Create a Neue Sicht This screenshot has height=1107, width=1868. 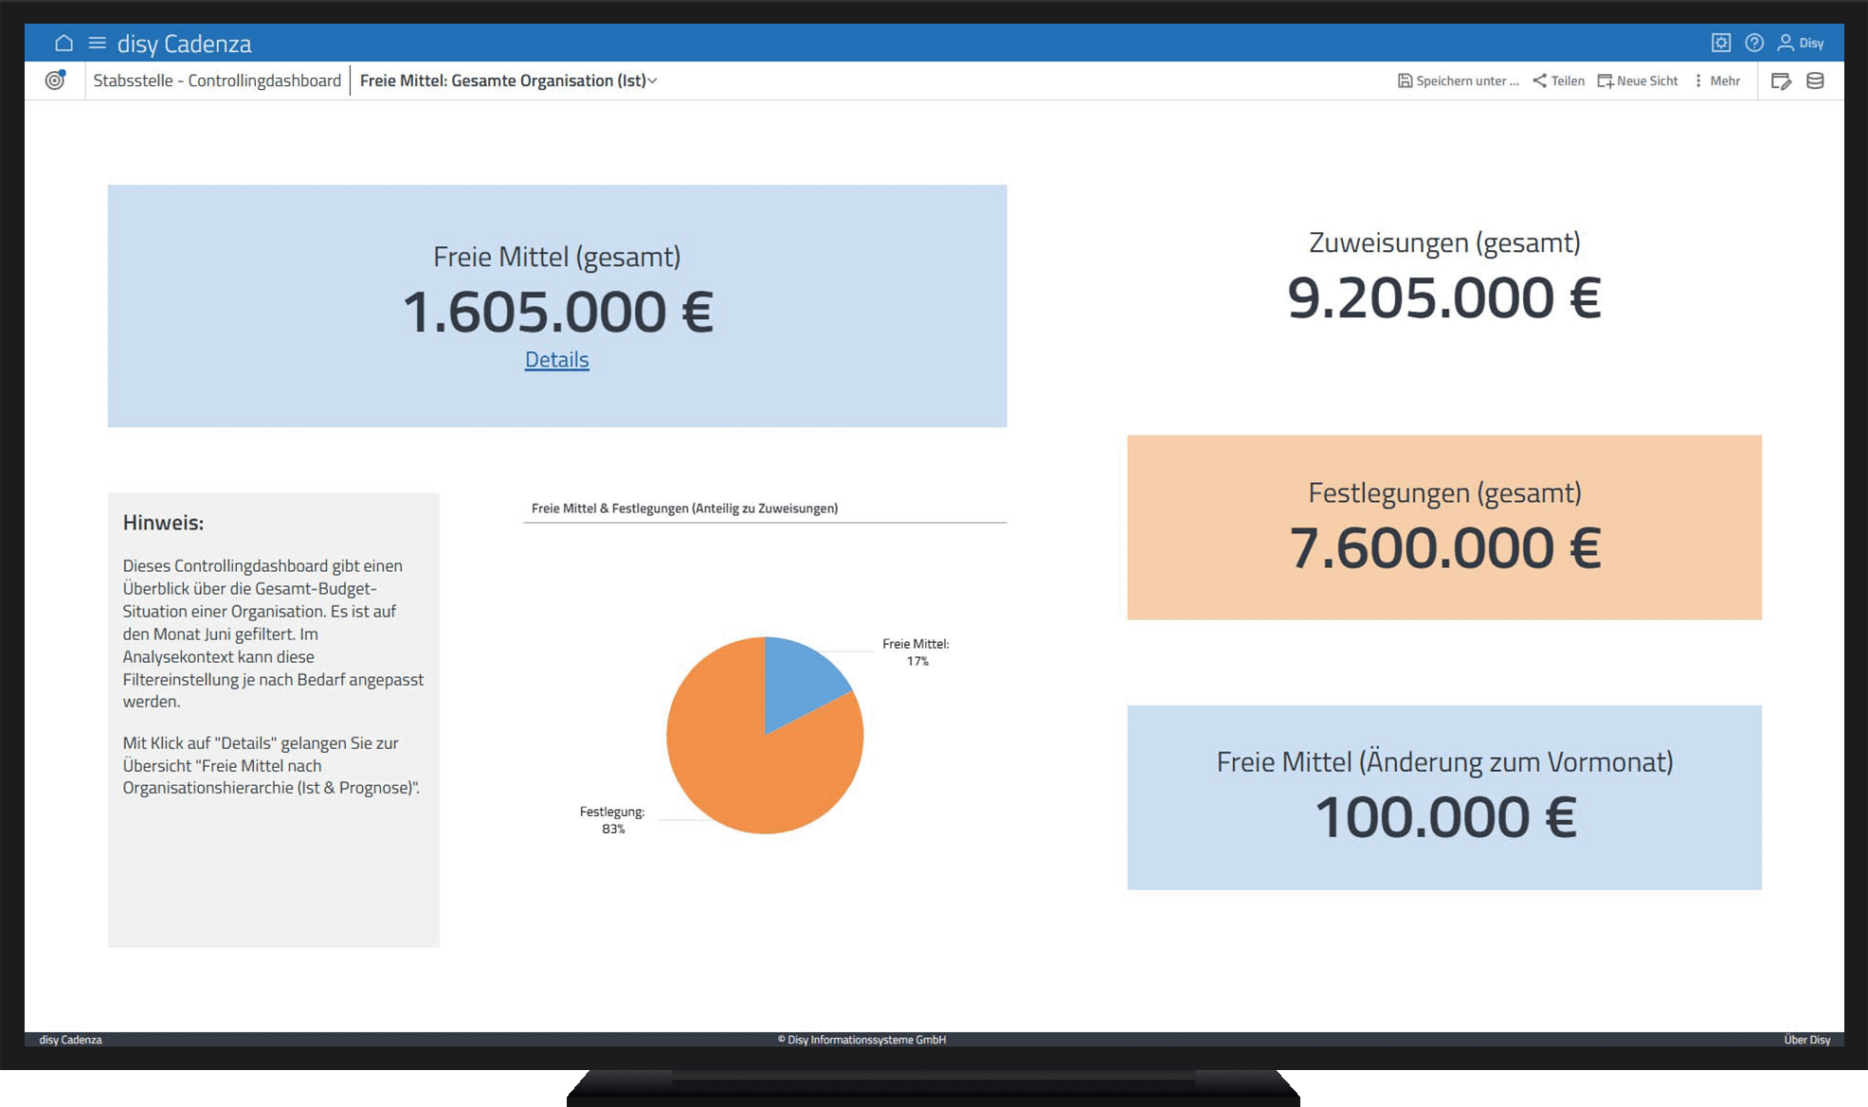tap(1638, 81)
